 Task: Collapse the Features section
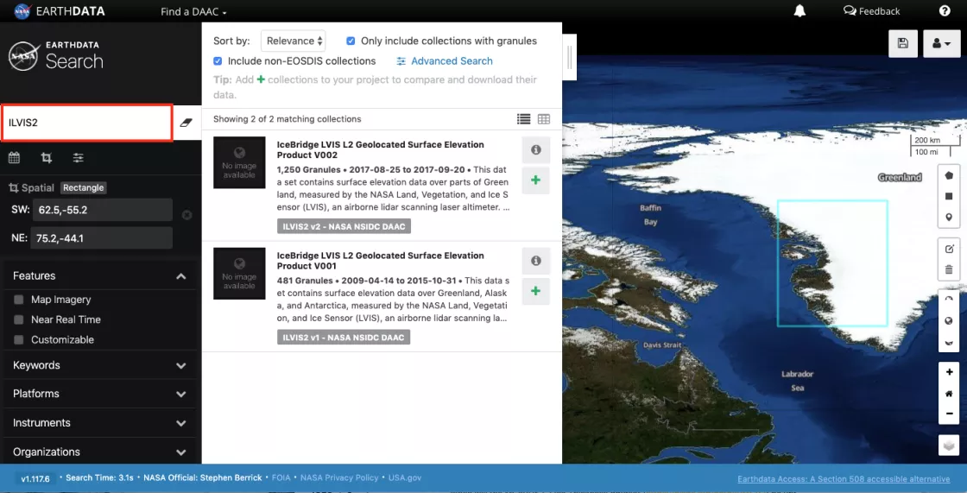(x=180, y=276)
